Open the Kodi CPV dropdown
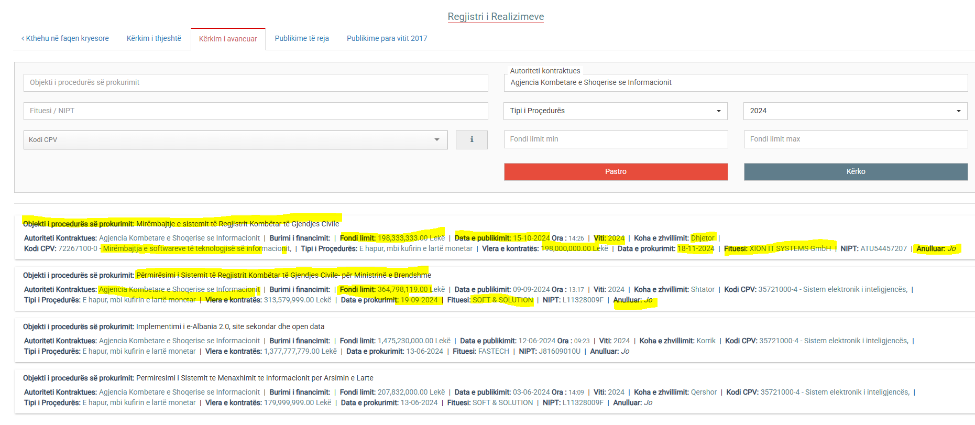This screenshot has width=975, height=425. pos(235,140)
